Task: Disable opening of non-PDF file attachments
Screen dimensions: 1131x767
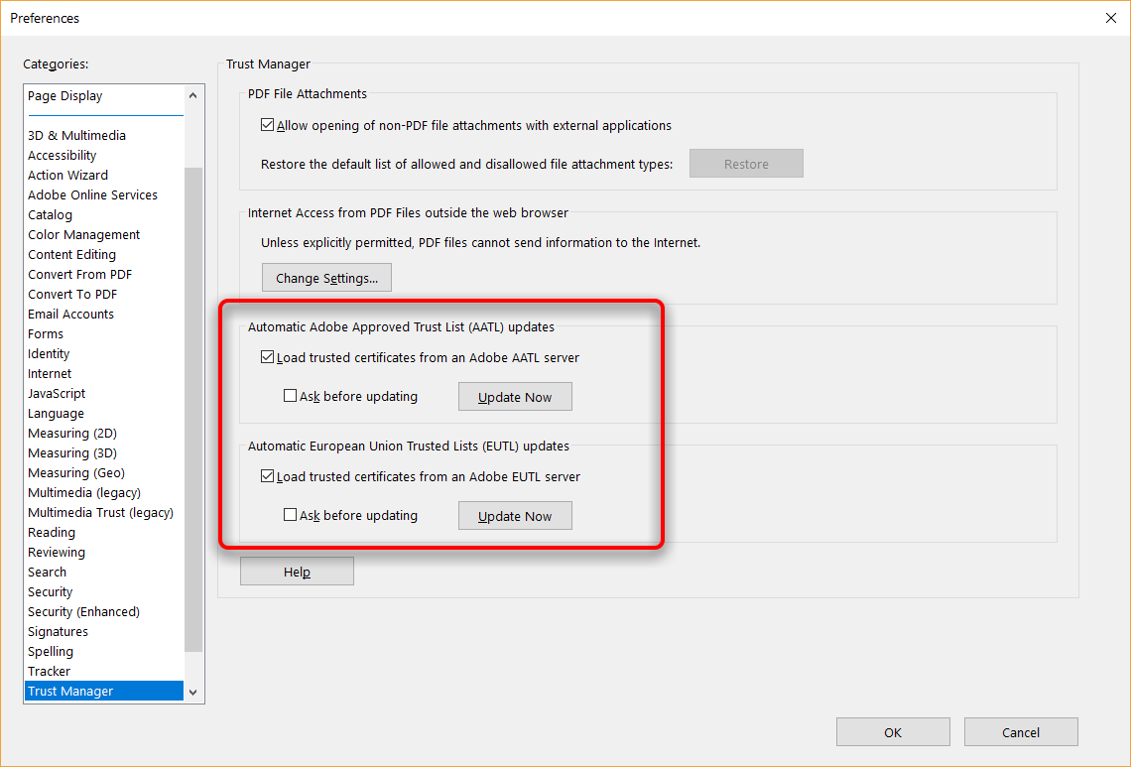Action: (268, 125)
